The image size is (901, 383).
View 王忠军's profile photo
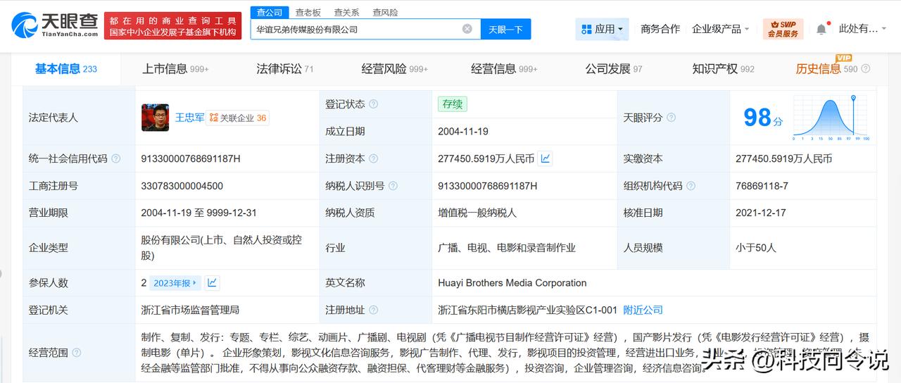(156, 118)
